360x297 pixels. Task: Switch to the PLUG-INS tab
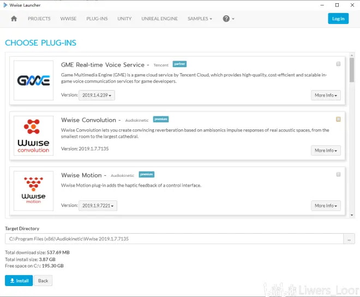(97, 19)
